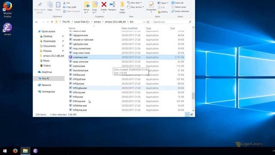Image resolution: width=275 pixels, height=155 pixels.
Task: Click Pin to Quick access in ribbon
Action: (40, 7)
